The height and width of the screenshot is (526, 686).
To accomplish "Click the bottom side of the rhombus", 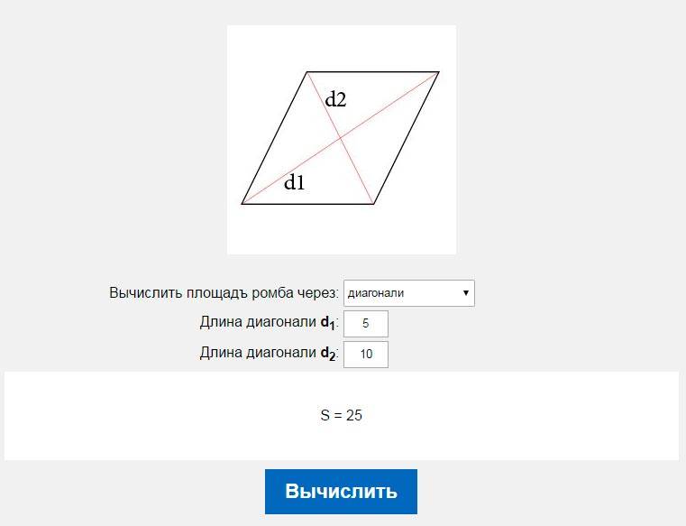I will pyautogui.click(x=308, y=204).
